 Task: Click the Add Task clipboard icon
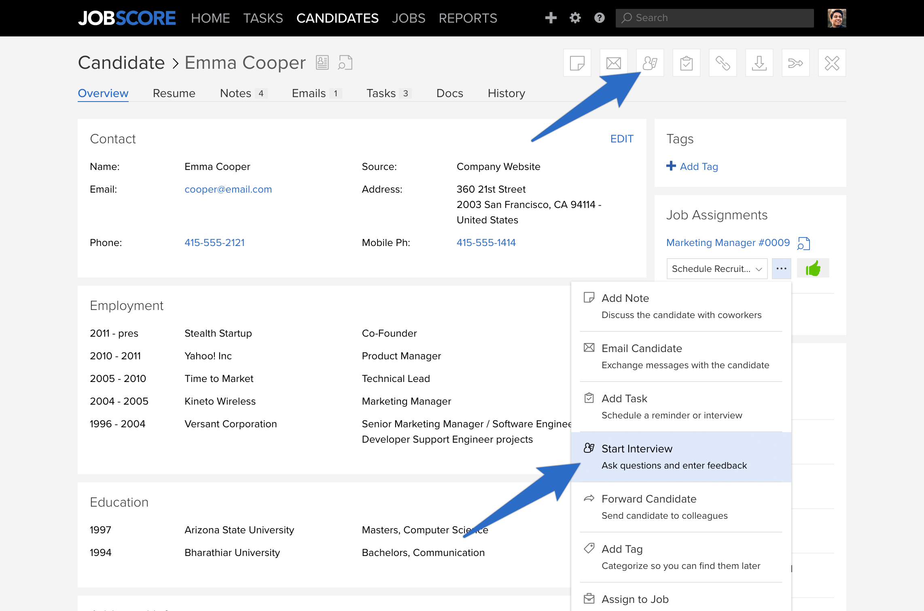687,63
